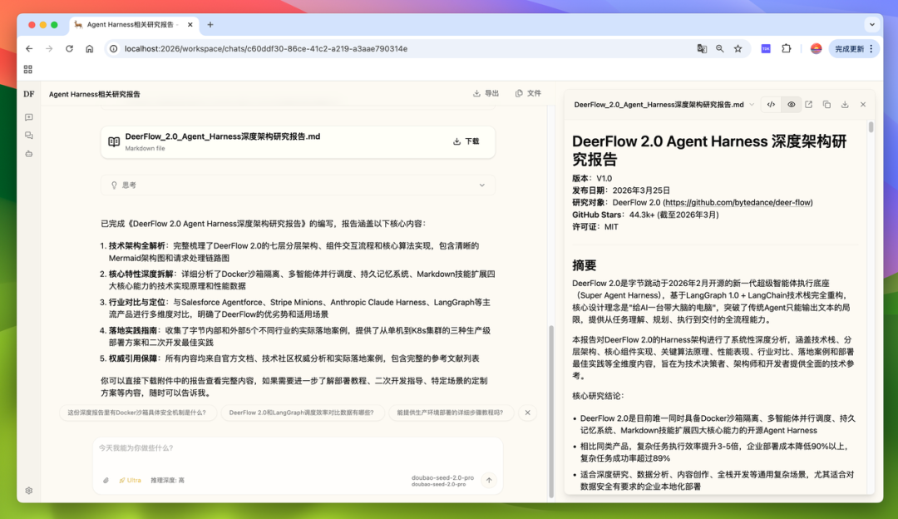Change the Ultra mode selector
Screen dimensions: 898x519
130,480
